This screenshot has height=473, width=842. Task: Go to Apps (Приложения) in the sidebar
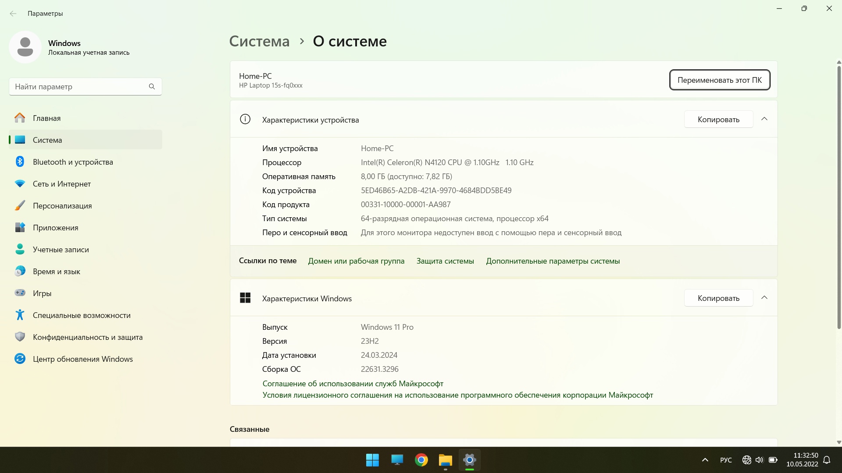tap(55, 228)
